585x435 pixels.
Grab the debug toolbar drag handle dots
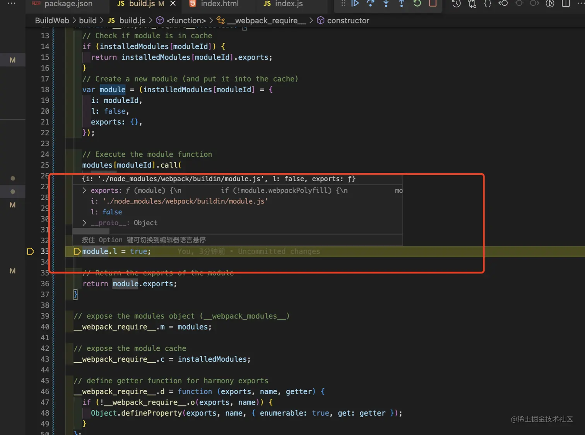[343, 3]
